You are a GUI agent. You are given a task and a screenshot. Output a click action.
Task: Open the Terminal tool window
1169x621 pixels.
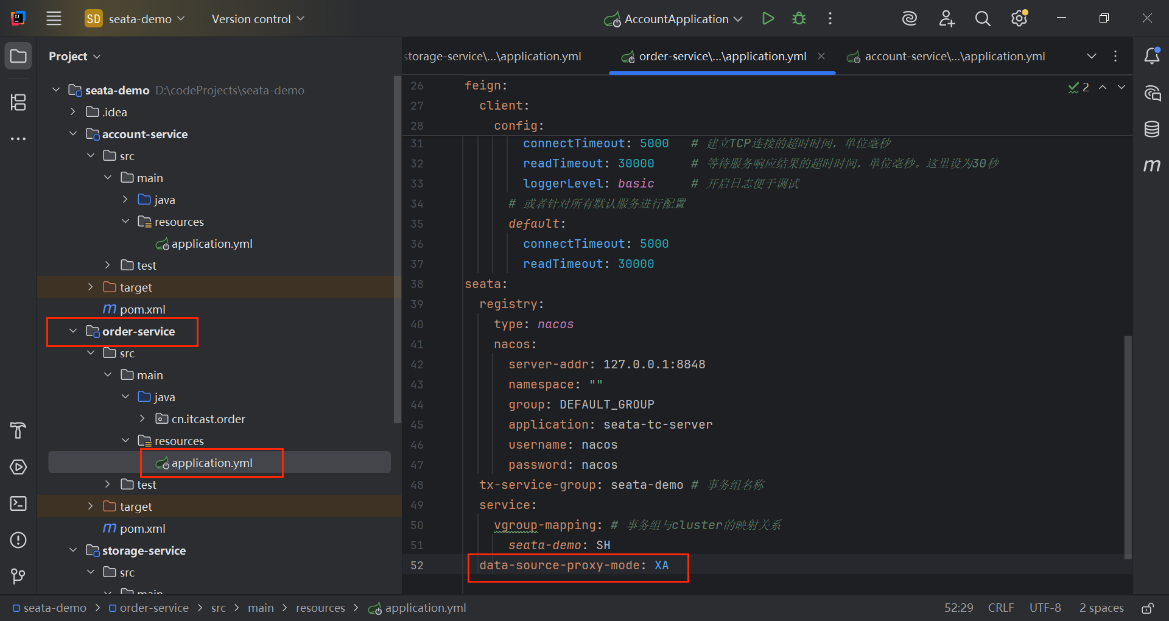[x=18, y=503]
